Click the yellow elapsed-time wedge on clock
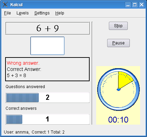This screenshot has height=137, width=147. tap(124, 79)
